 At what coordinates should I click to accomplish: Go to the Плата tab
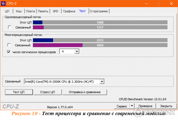[x=30, y=11]
